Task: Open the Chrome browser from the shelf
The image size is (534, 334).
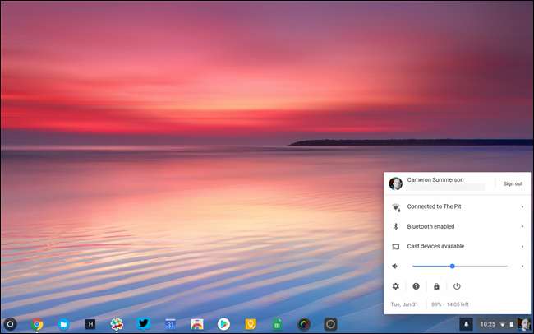Action: pos(37,324)
